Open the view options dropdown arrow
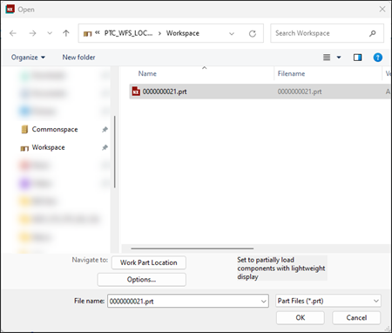Viewport: 392px width, 333px height. [x=339, y=58]
